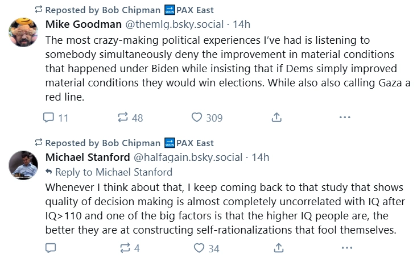Open the @themlg.bsky.social handle
Image resolution: width=417 pixels, height=262 pixels.
pyautogui.click(x=175, y=24)
